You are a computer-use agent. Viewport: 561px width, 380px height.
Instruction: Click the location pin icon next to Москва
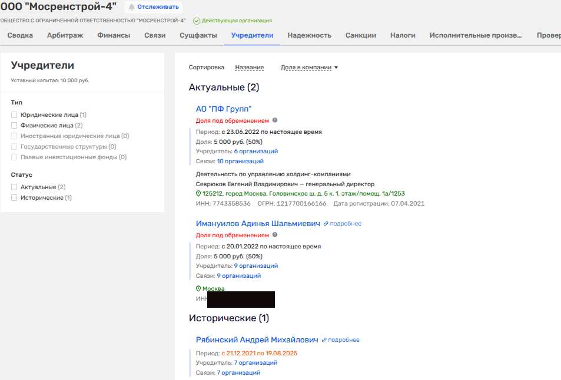pyautogui.click(x=198, y=289)
